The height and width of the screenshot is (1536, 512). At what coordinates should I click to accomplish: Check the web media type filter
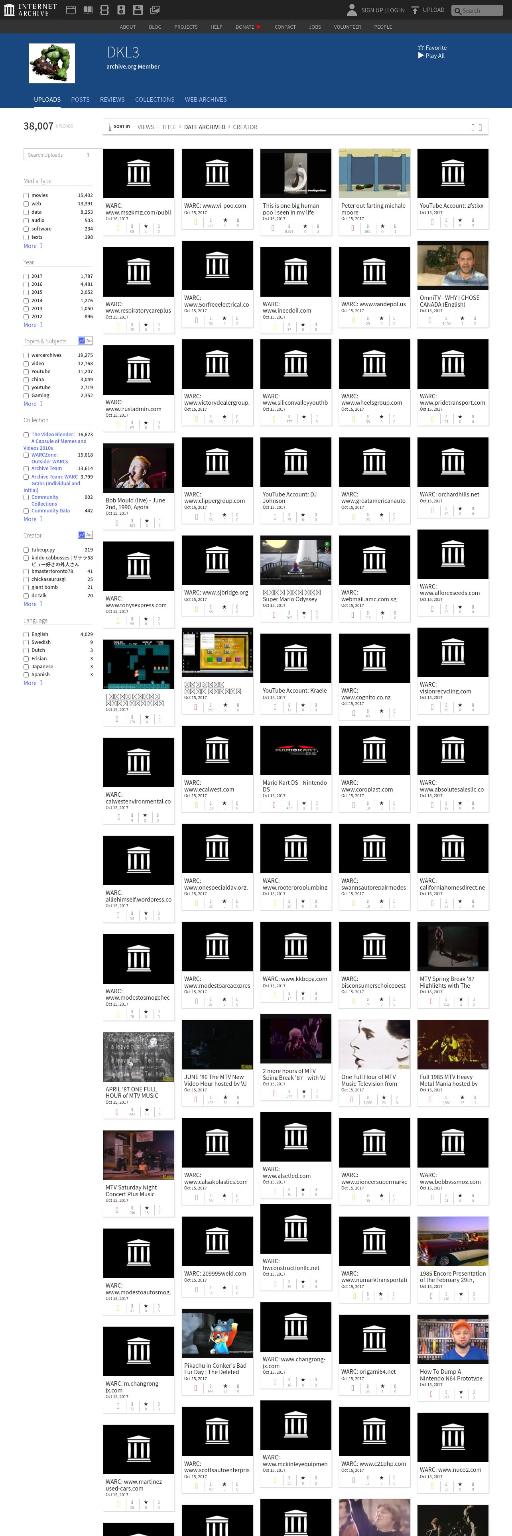(26, 204)
